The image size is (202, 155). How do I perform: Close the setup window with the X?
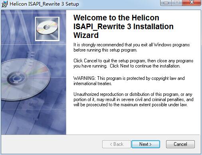(192, 3)
